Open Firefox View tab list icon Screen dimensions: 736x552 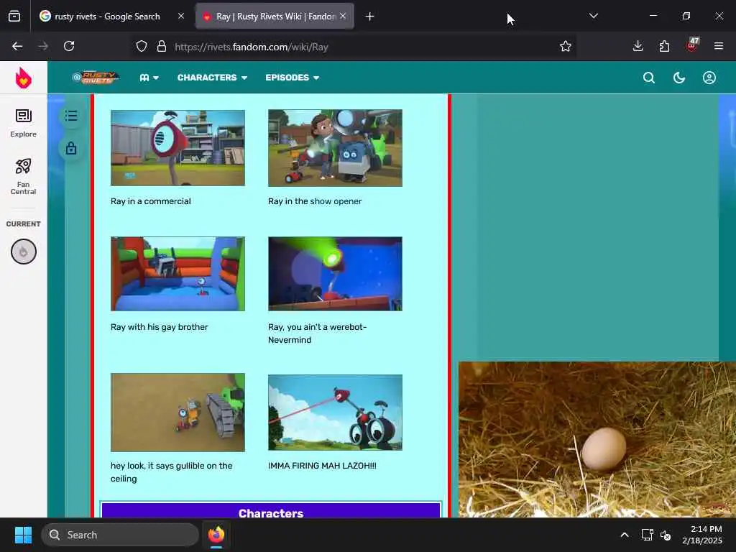(14, 17)
